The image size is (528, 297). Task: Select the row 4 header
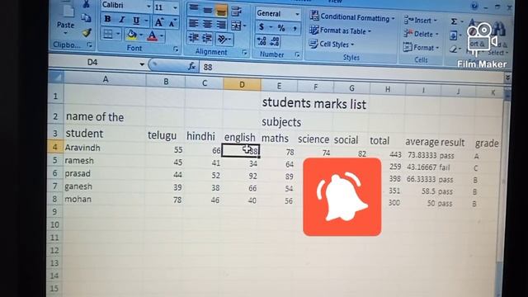(55, 147)
